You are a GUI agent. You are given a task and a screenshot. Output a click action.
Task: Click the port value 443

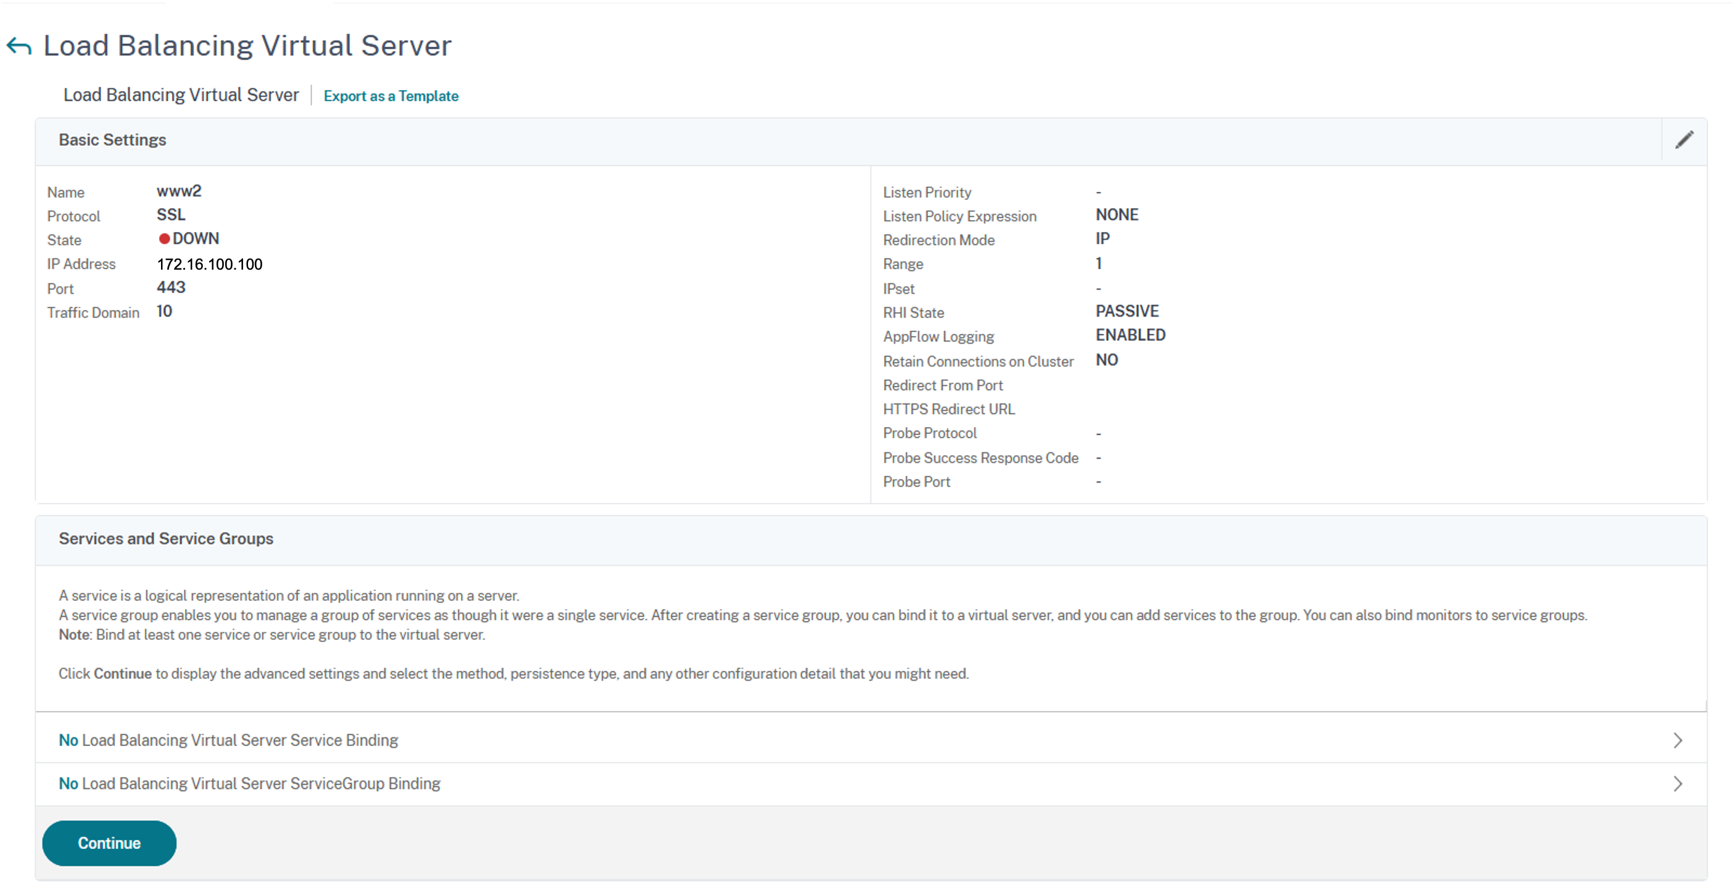171,288
